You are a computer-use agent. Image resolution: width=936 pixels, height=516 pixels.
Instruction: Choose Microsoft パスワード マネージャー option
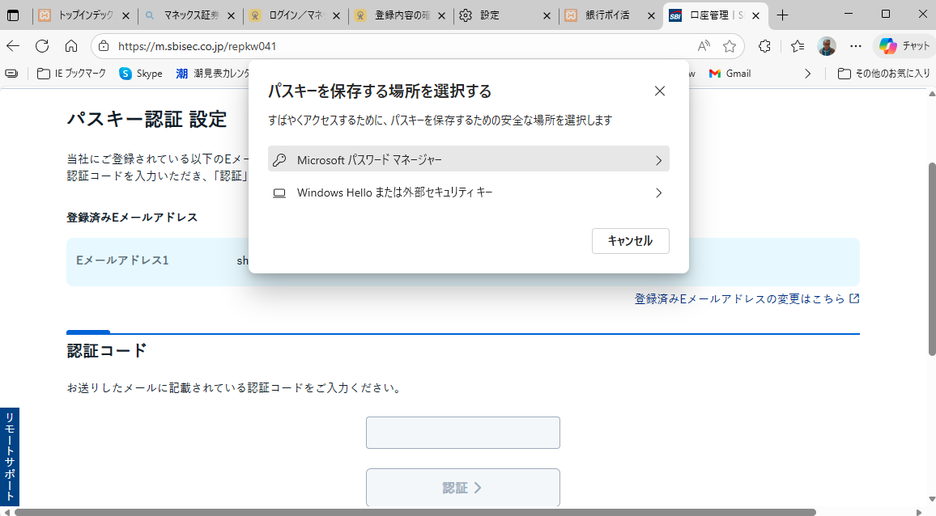(468, 159)
